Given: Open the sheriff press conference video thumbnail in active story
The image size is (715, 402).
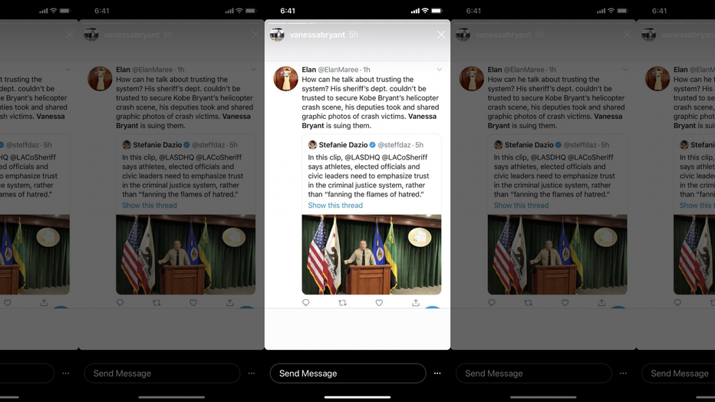Looking at the screenshot, I should pyautogui.click(x=371, y=255).
